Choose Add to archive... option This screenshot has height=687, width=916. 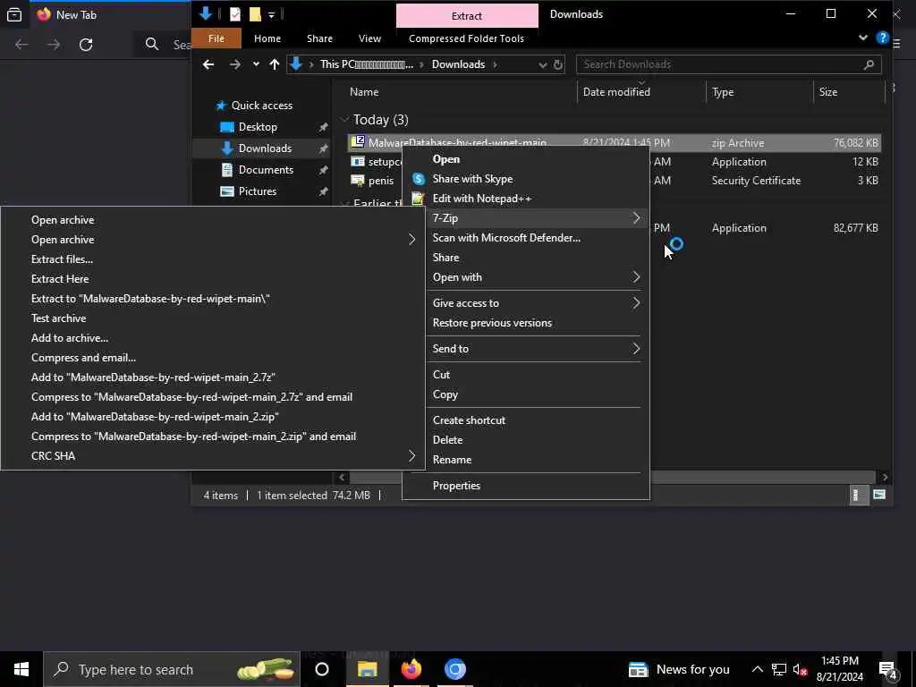tap(70, 337)
